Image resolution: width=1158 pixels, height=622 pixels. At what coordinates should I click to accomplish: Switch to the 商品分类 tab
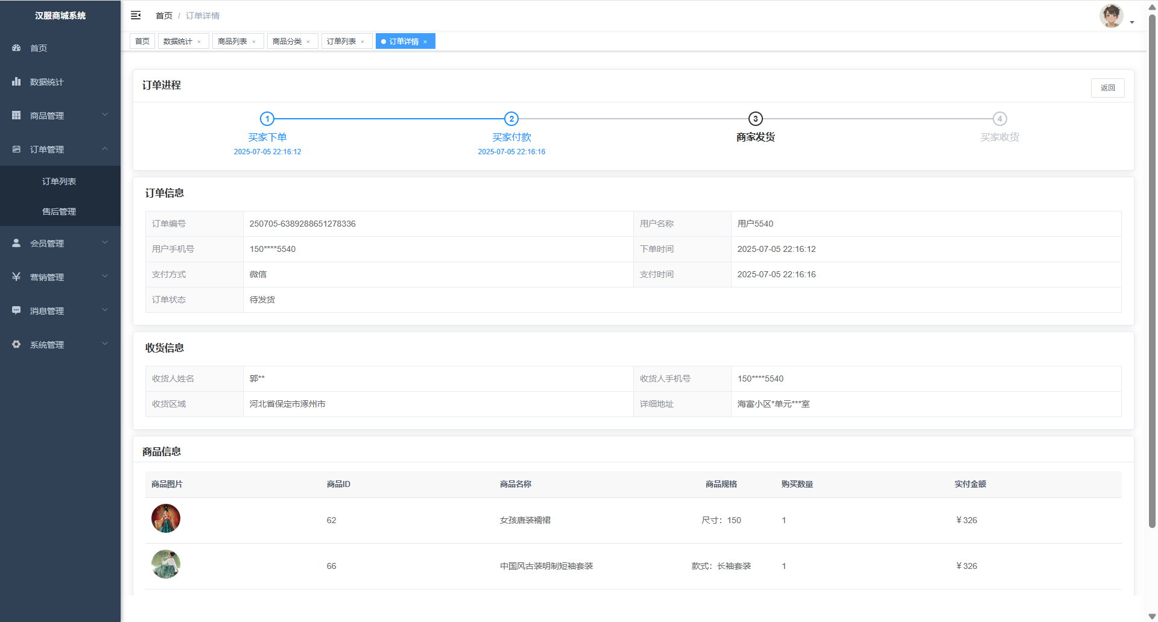click(x=287, y=42)
